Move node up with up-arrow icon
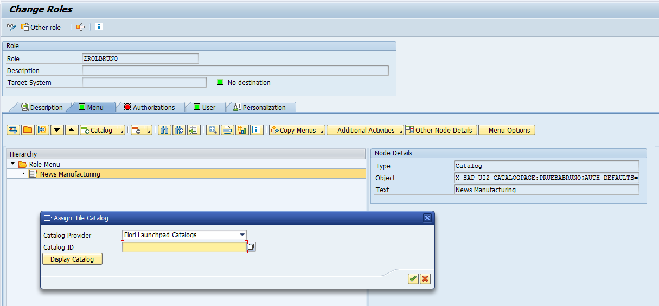The width and height of the screenshot is (659, 306). (x=72, y=130)
